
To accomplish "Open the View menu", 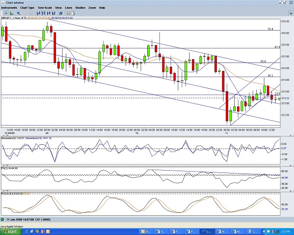I will [58, 8].
